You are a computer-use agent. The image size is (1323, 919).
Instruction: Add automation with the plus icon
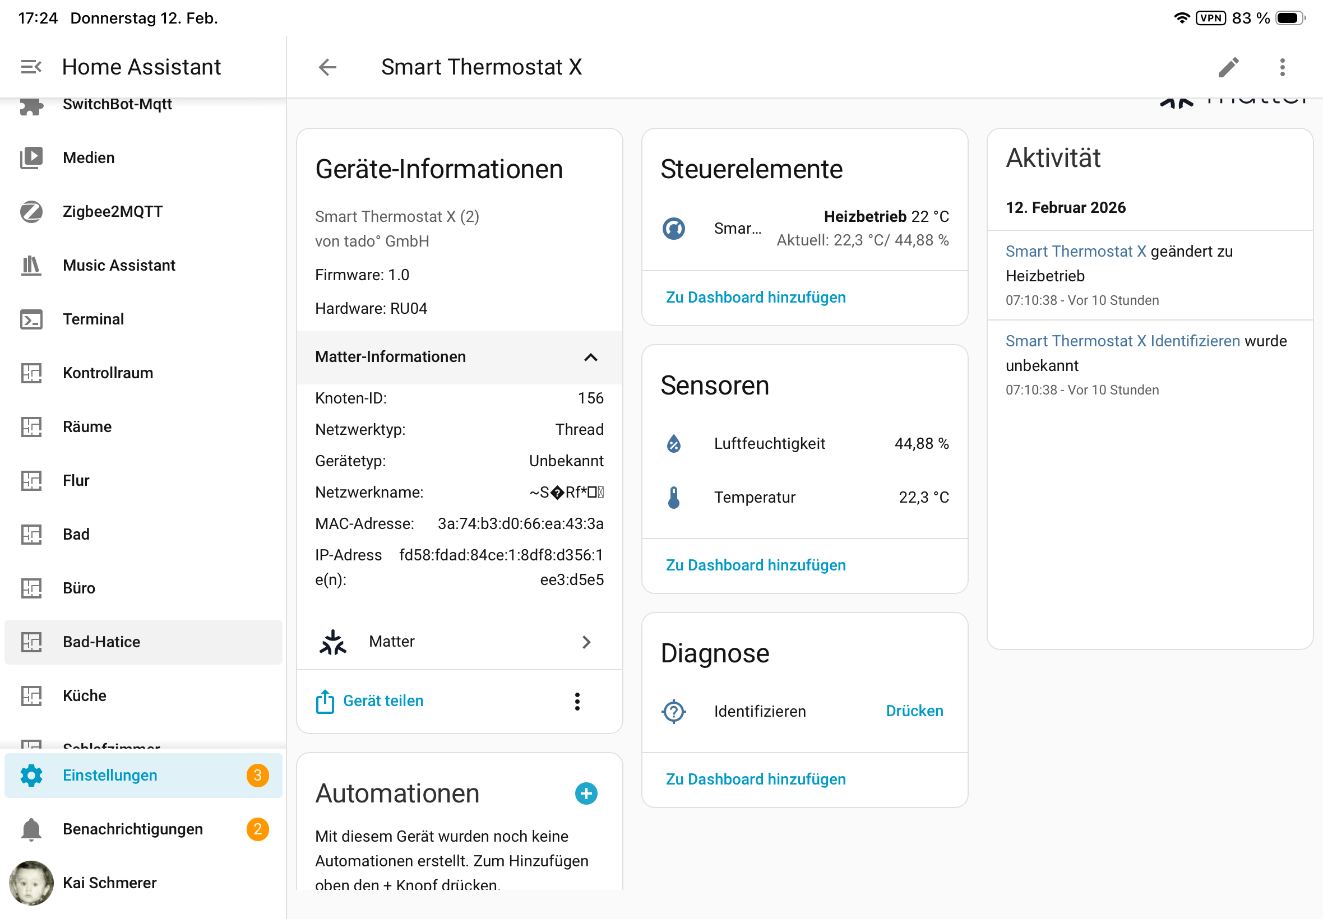[x=586, y=793]
